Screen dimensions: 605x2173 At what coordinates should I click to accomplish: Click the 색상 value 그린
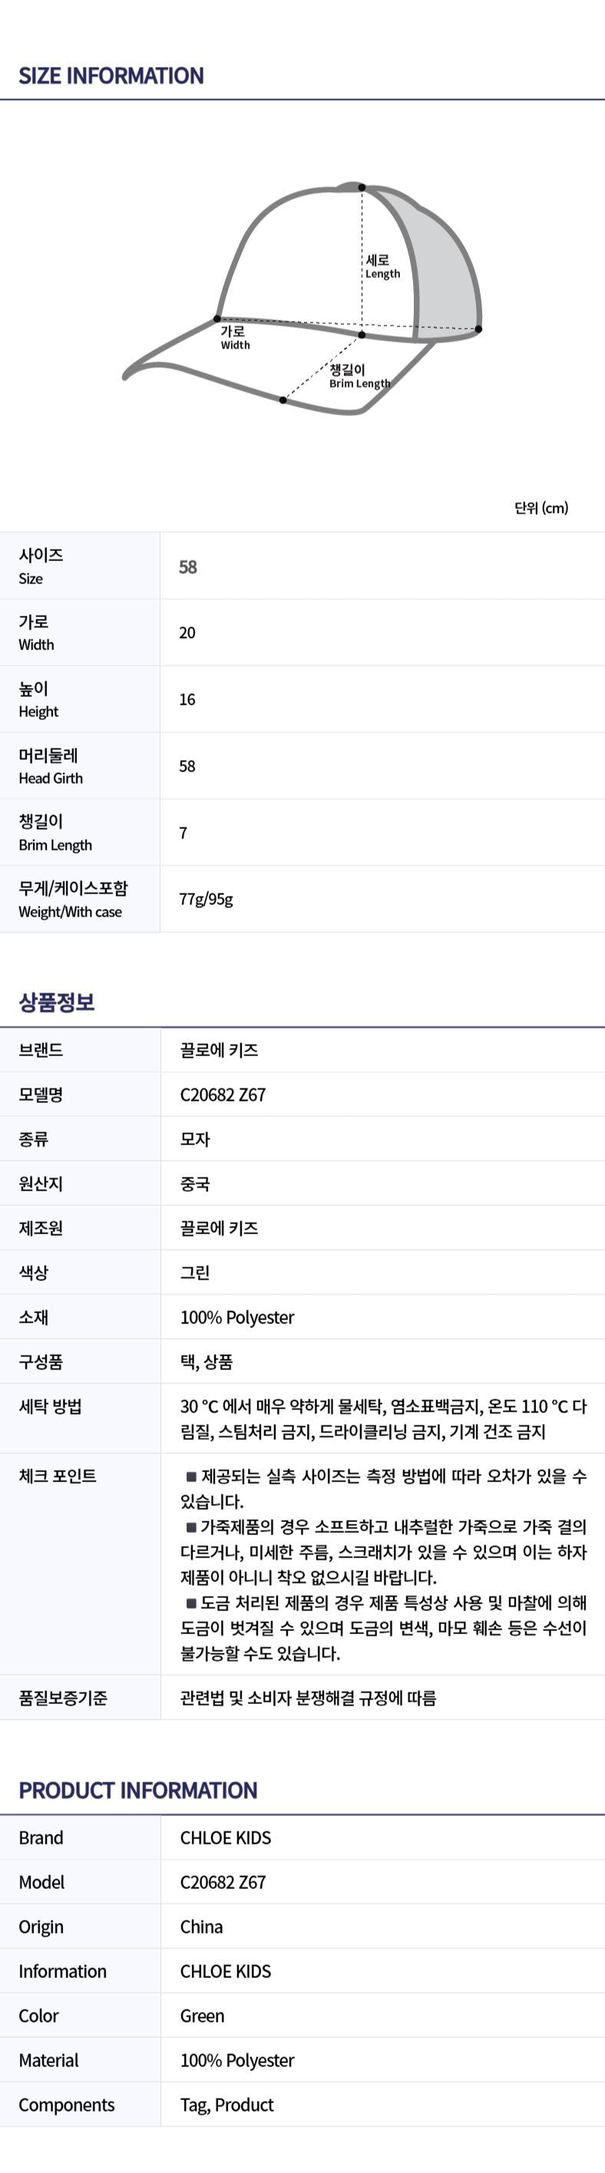195,1273
